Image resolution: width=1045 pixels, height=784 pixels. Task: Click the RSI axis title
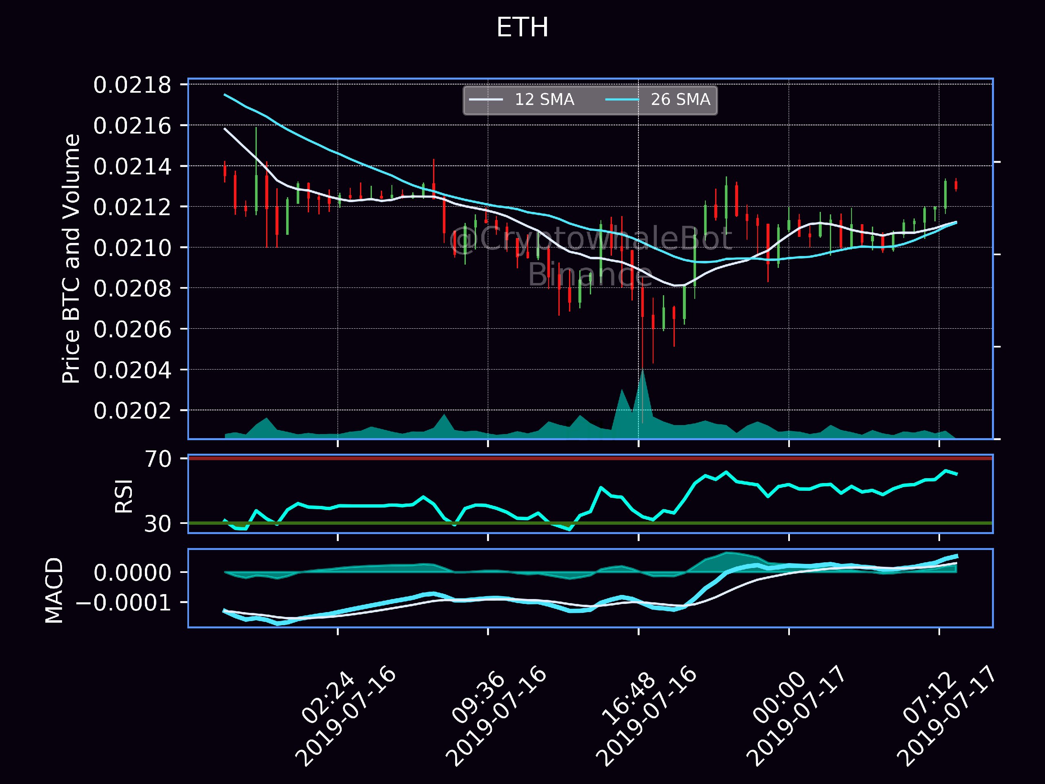(x=124, y=496)
